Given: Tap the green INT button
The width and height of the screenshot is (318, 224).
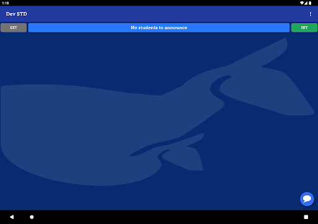Looking at the screenshot, I should [x=304, y=27].
